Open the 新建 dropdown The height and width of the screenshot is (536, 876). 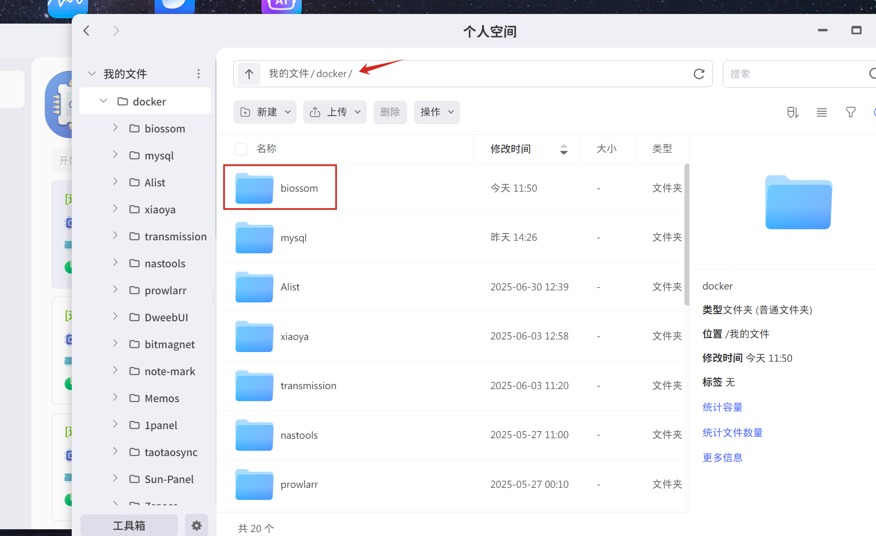point(265,112)
